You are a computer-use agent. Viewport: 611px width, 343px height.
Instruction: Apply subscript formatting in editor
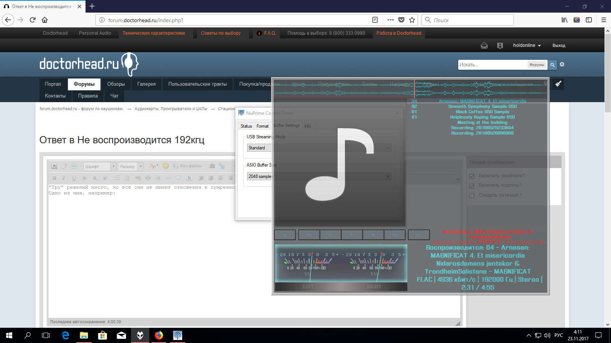click(95, 178)
